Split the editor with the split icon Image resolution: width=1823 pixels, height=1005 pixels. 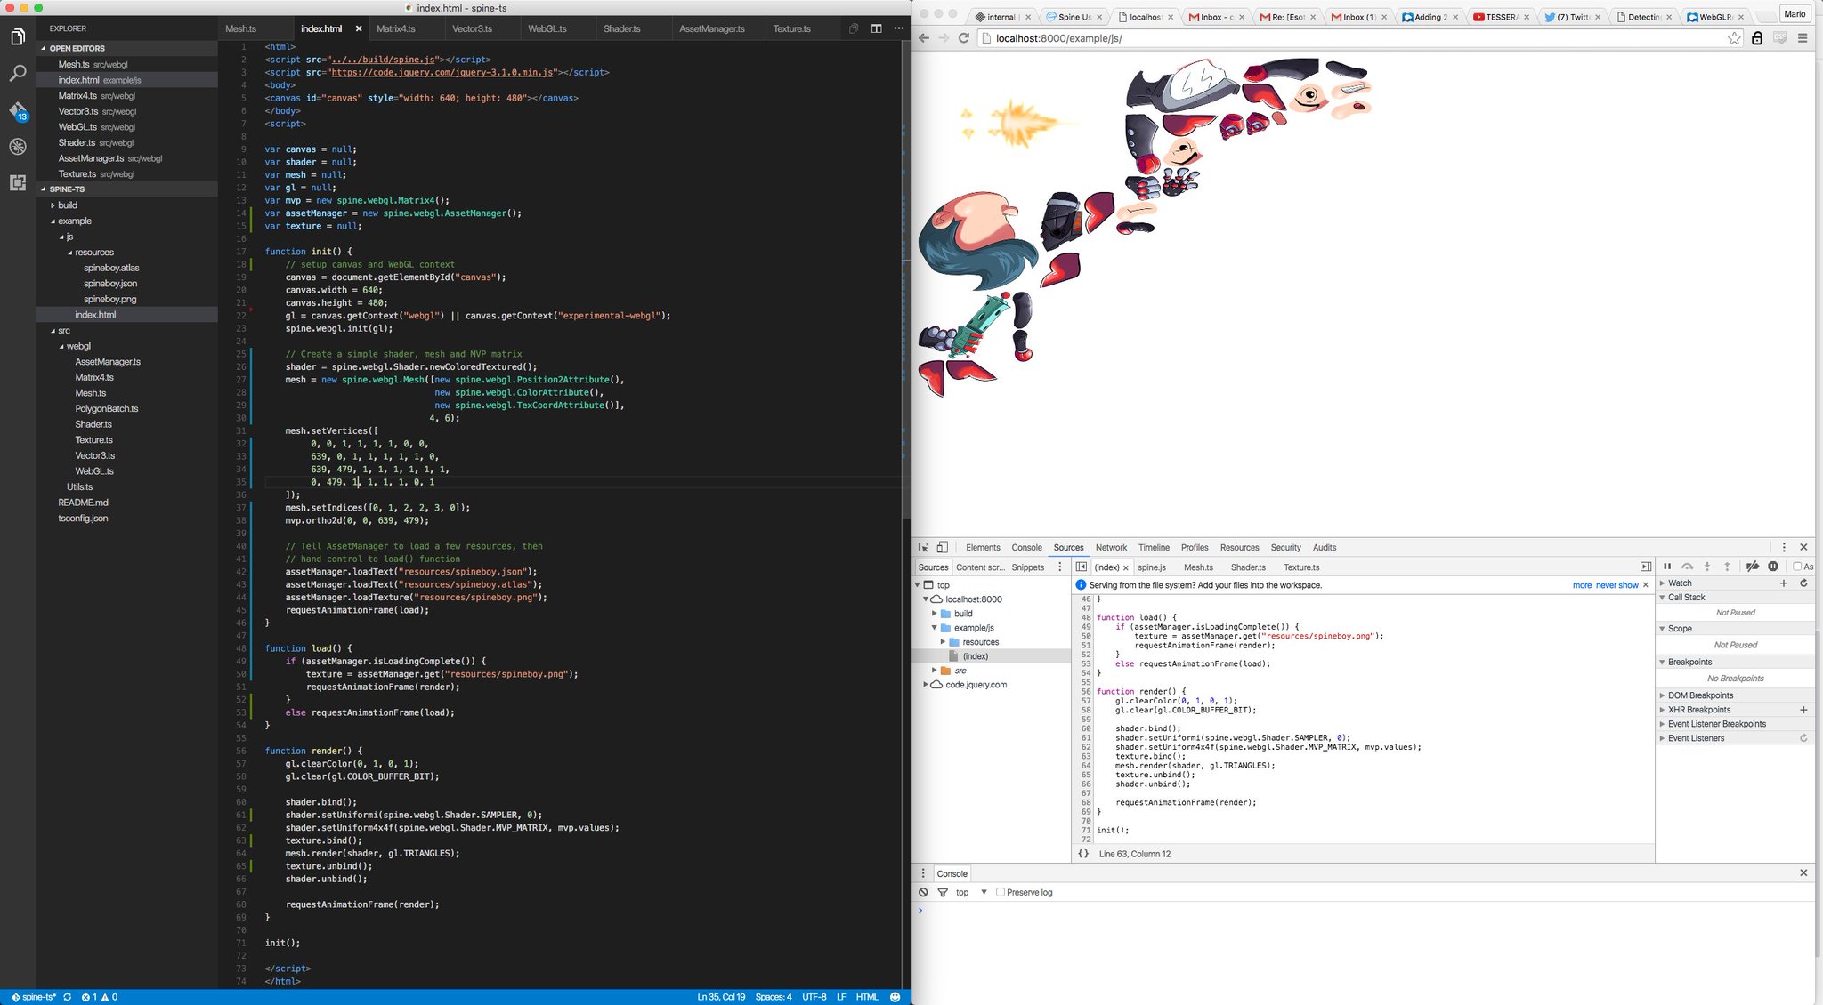pyautogui.click(x=876, y=28)
